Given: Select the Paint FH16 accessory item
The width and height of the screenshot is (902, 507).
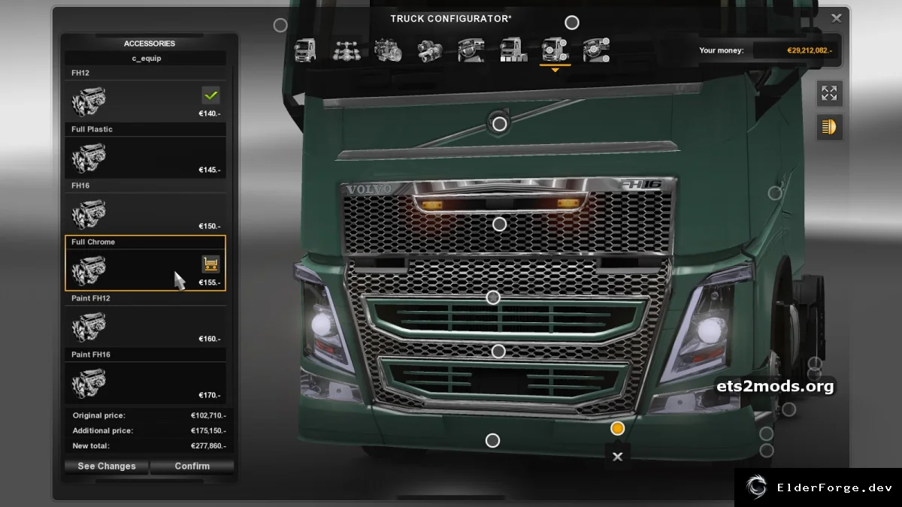Looking at the screenshot, I should point(145,376).
